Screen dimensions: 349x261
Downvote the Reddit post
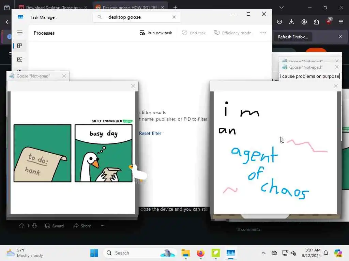[x=34, y=226]
